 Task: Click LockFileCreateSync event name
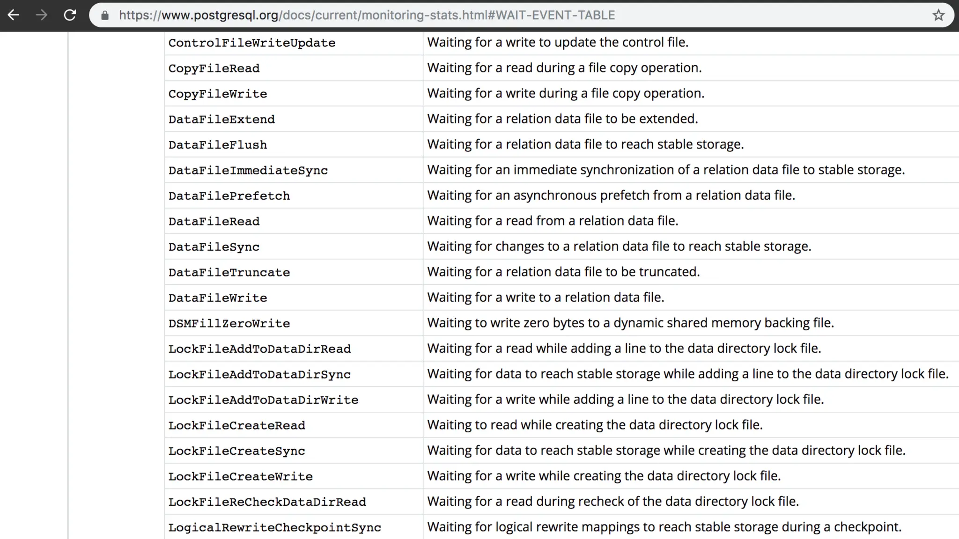[x=236, y=451]
